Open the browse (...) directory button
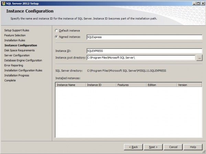The height and width of the screenshot is (154, 206). [x=199, y=58]
